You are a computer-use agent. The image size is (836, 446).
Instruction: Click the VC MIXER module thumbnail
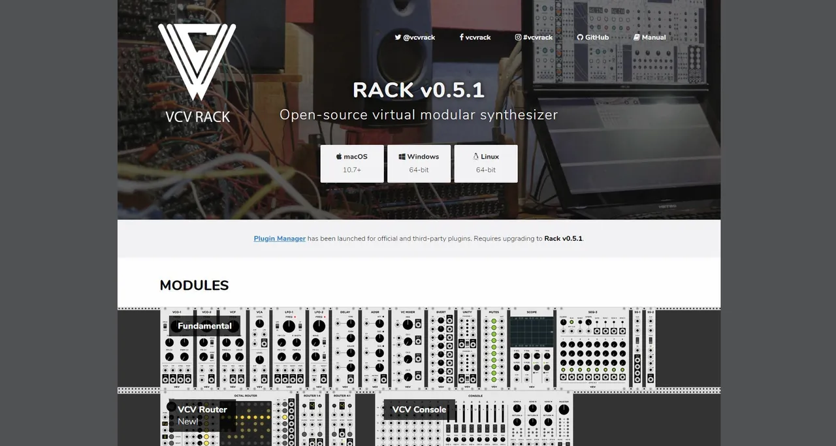click(x=408, y=348)
